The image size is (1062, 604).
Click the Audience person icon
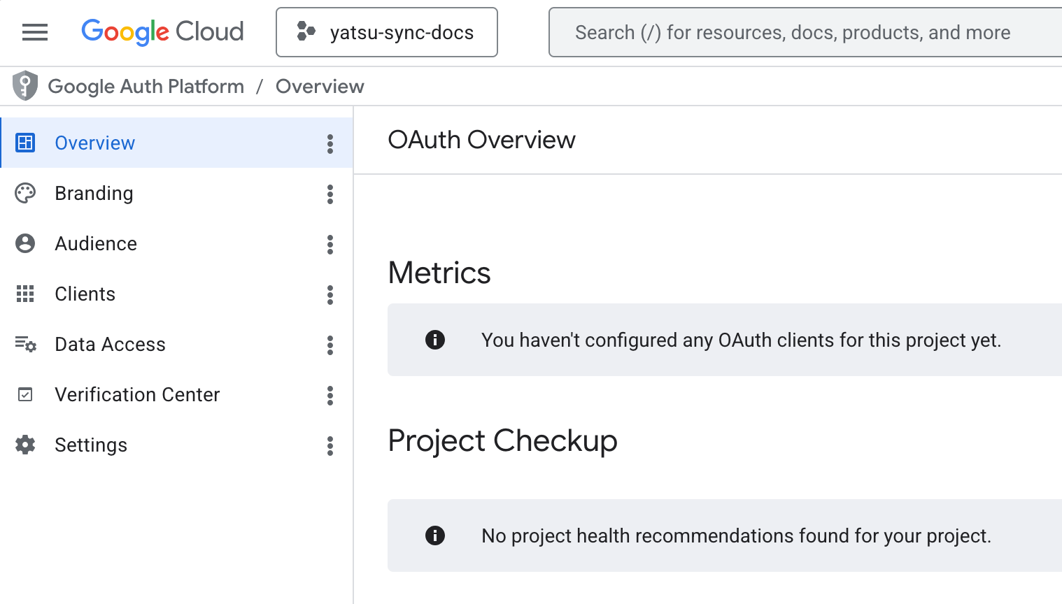tap(25, 243)
